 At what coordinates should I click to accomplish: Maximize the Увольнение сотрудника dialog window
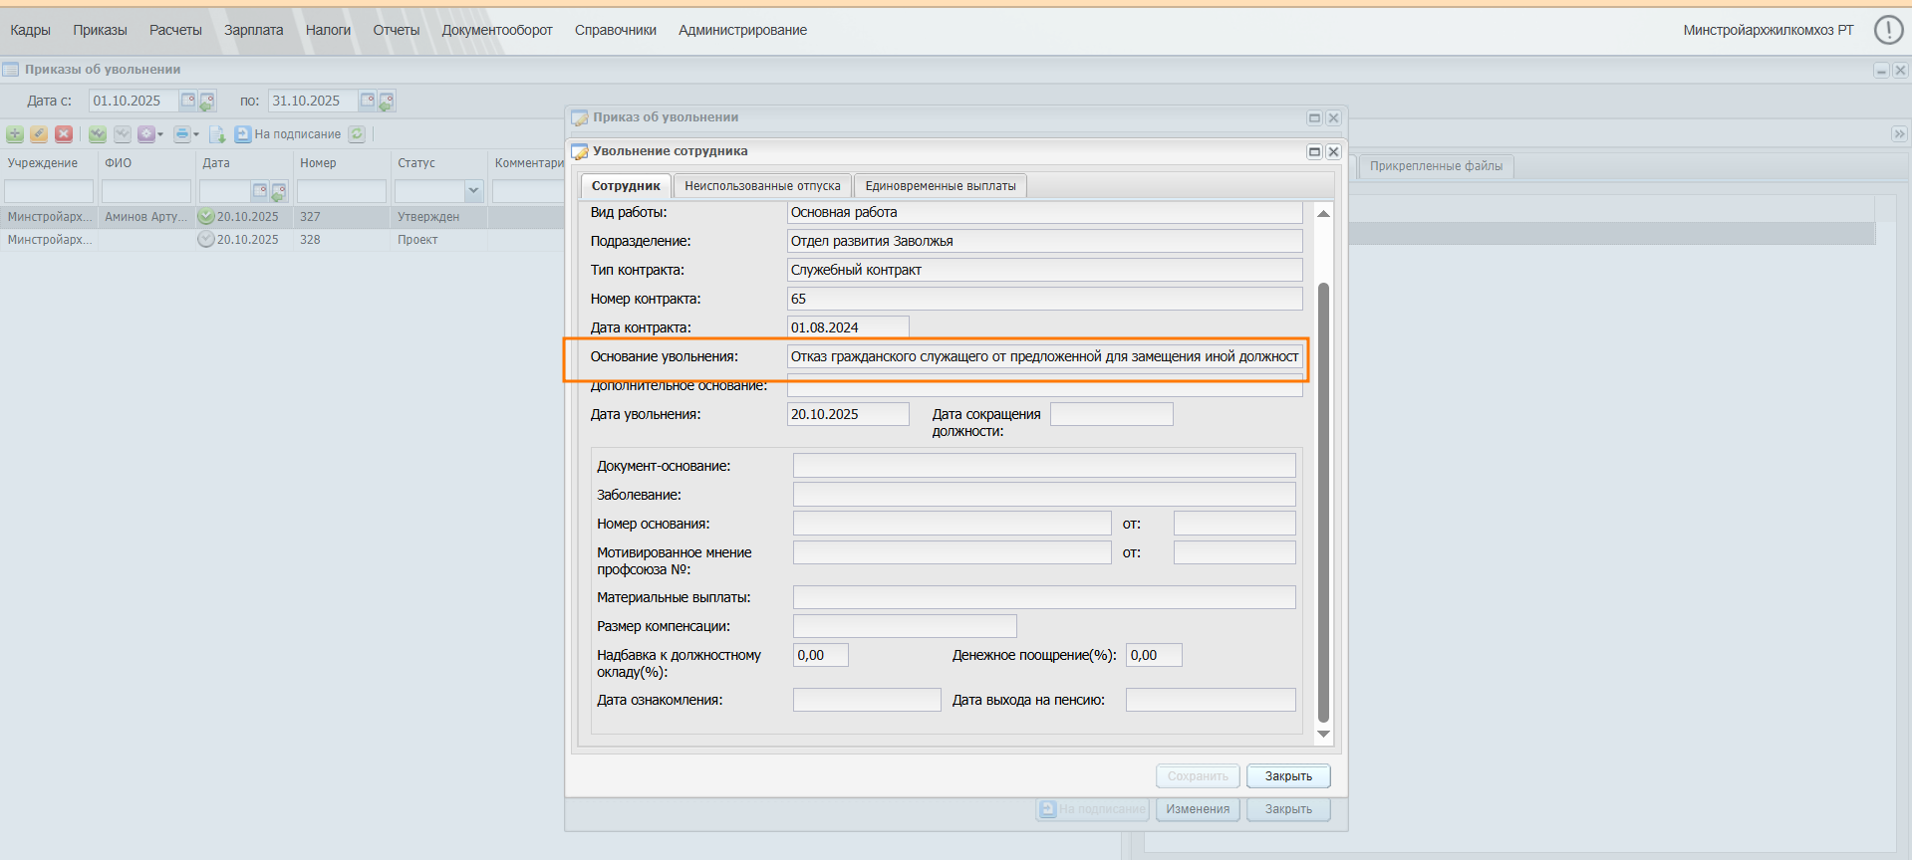(x=1314, y=151)
